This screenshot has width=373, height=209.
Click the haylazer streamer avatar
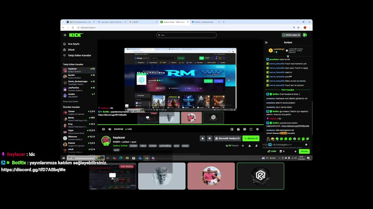[x=106, y=140]
